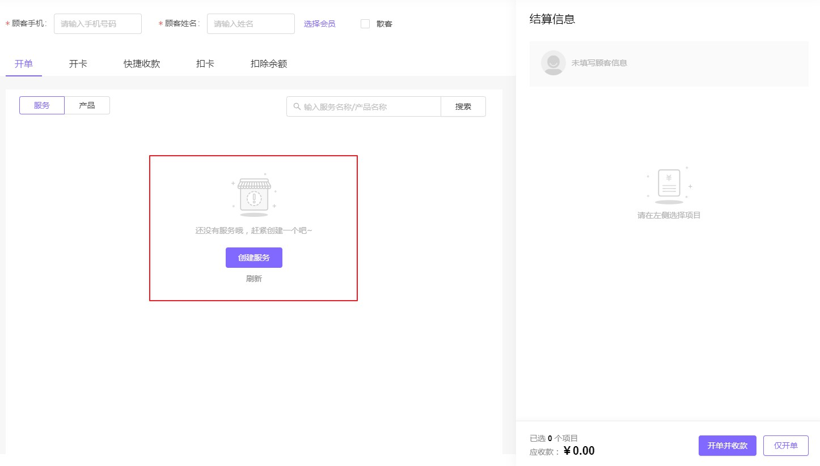Click the 创建服务 create service button
This screenshot has height=466, width=820.
click(x=254, y=258)
